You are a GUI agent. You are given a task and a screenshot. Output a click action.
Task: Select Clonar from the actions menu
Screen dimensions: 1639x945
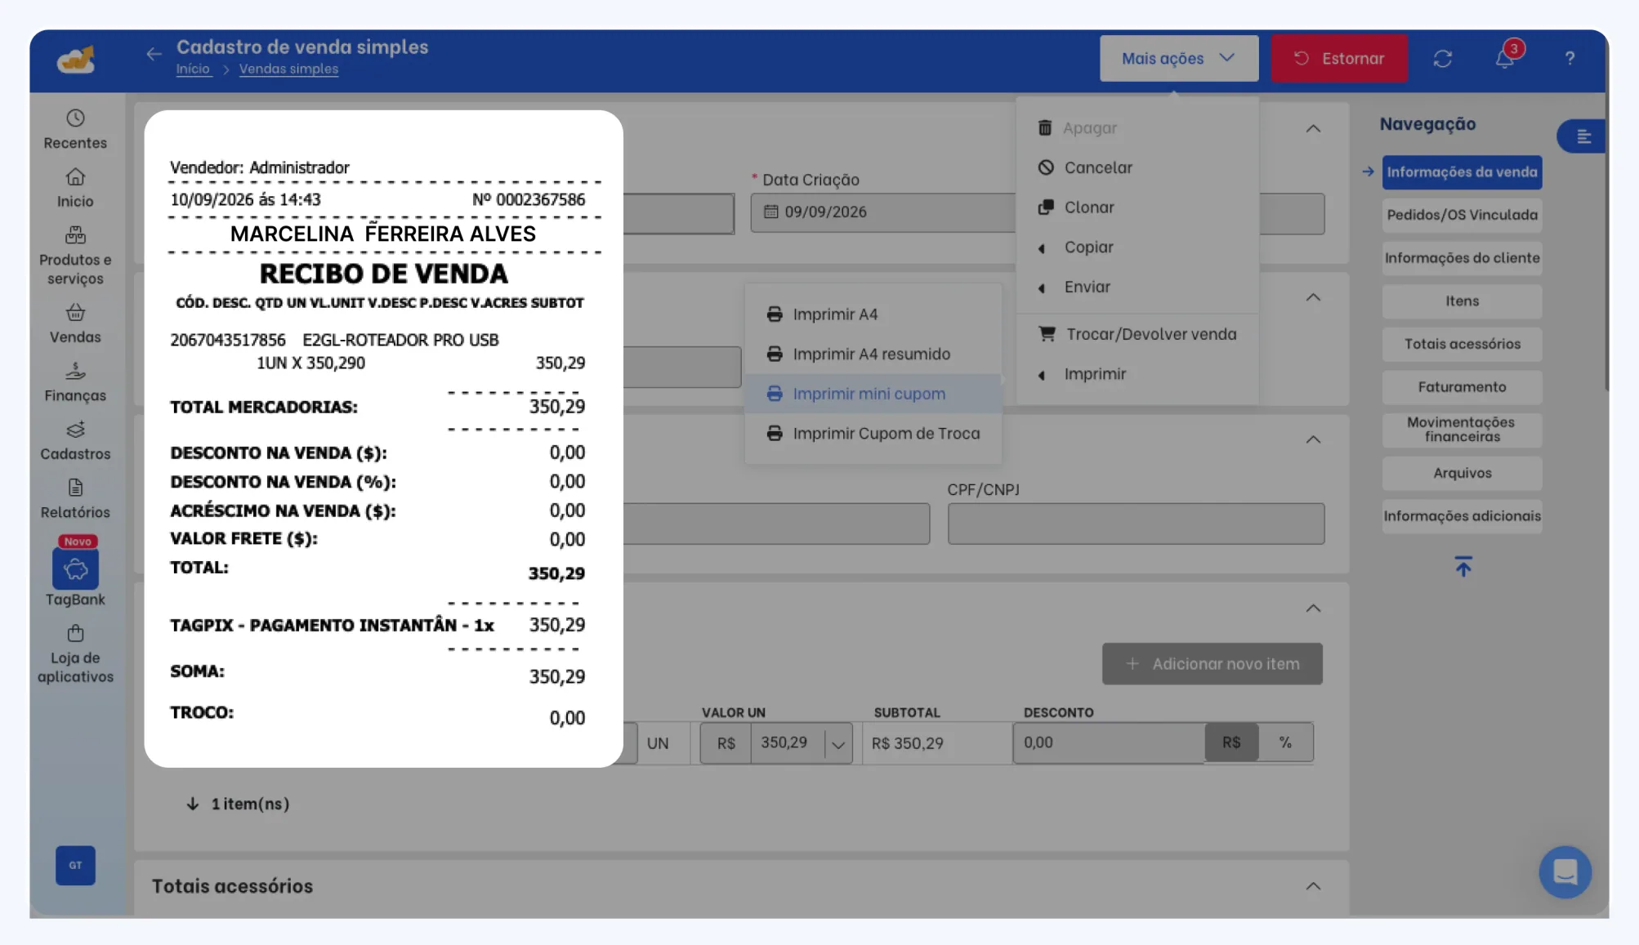[x=1137, y=207]
